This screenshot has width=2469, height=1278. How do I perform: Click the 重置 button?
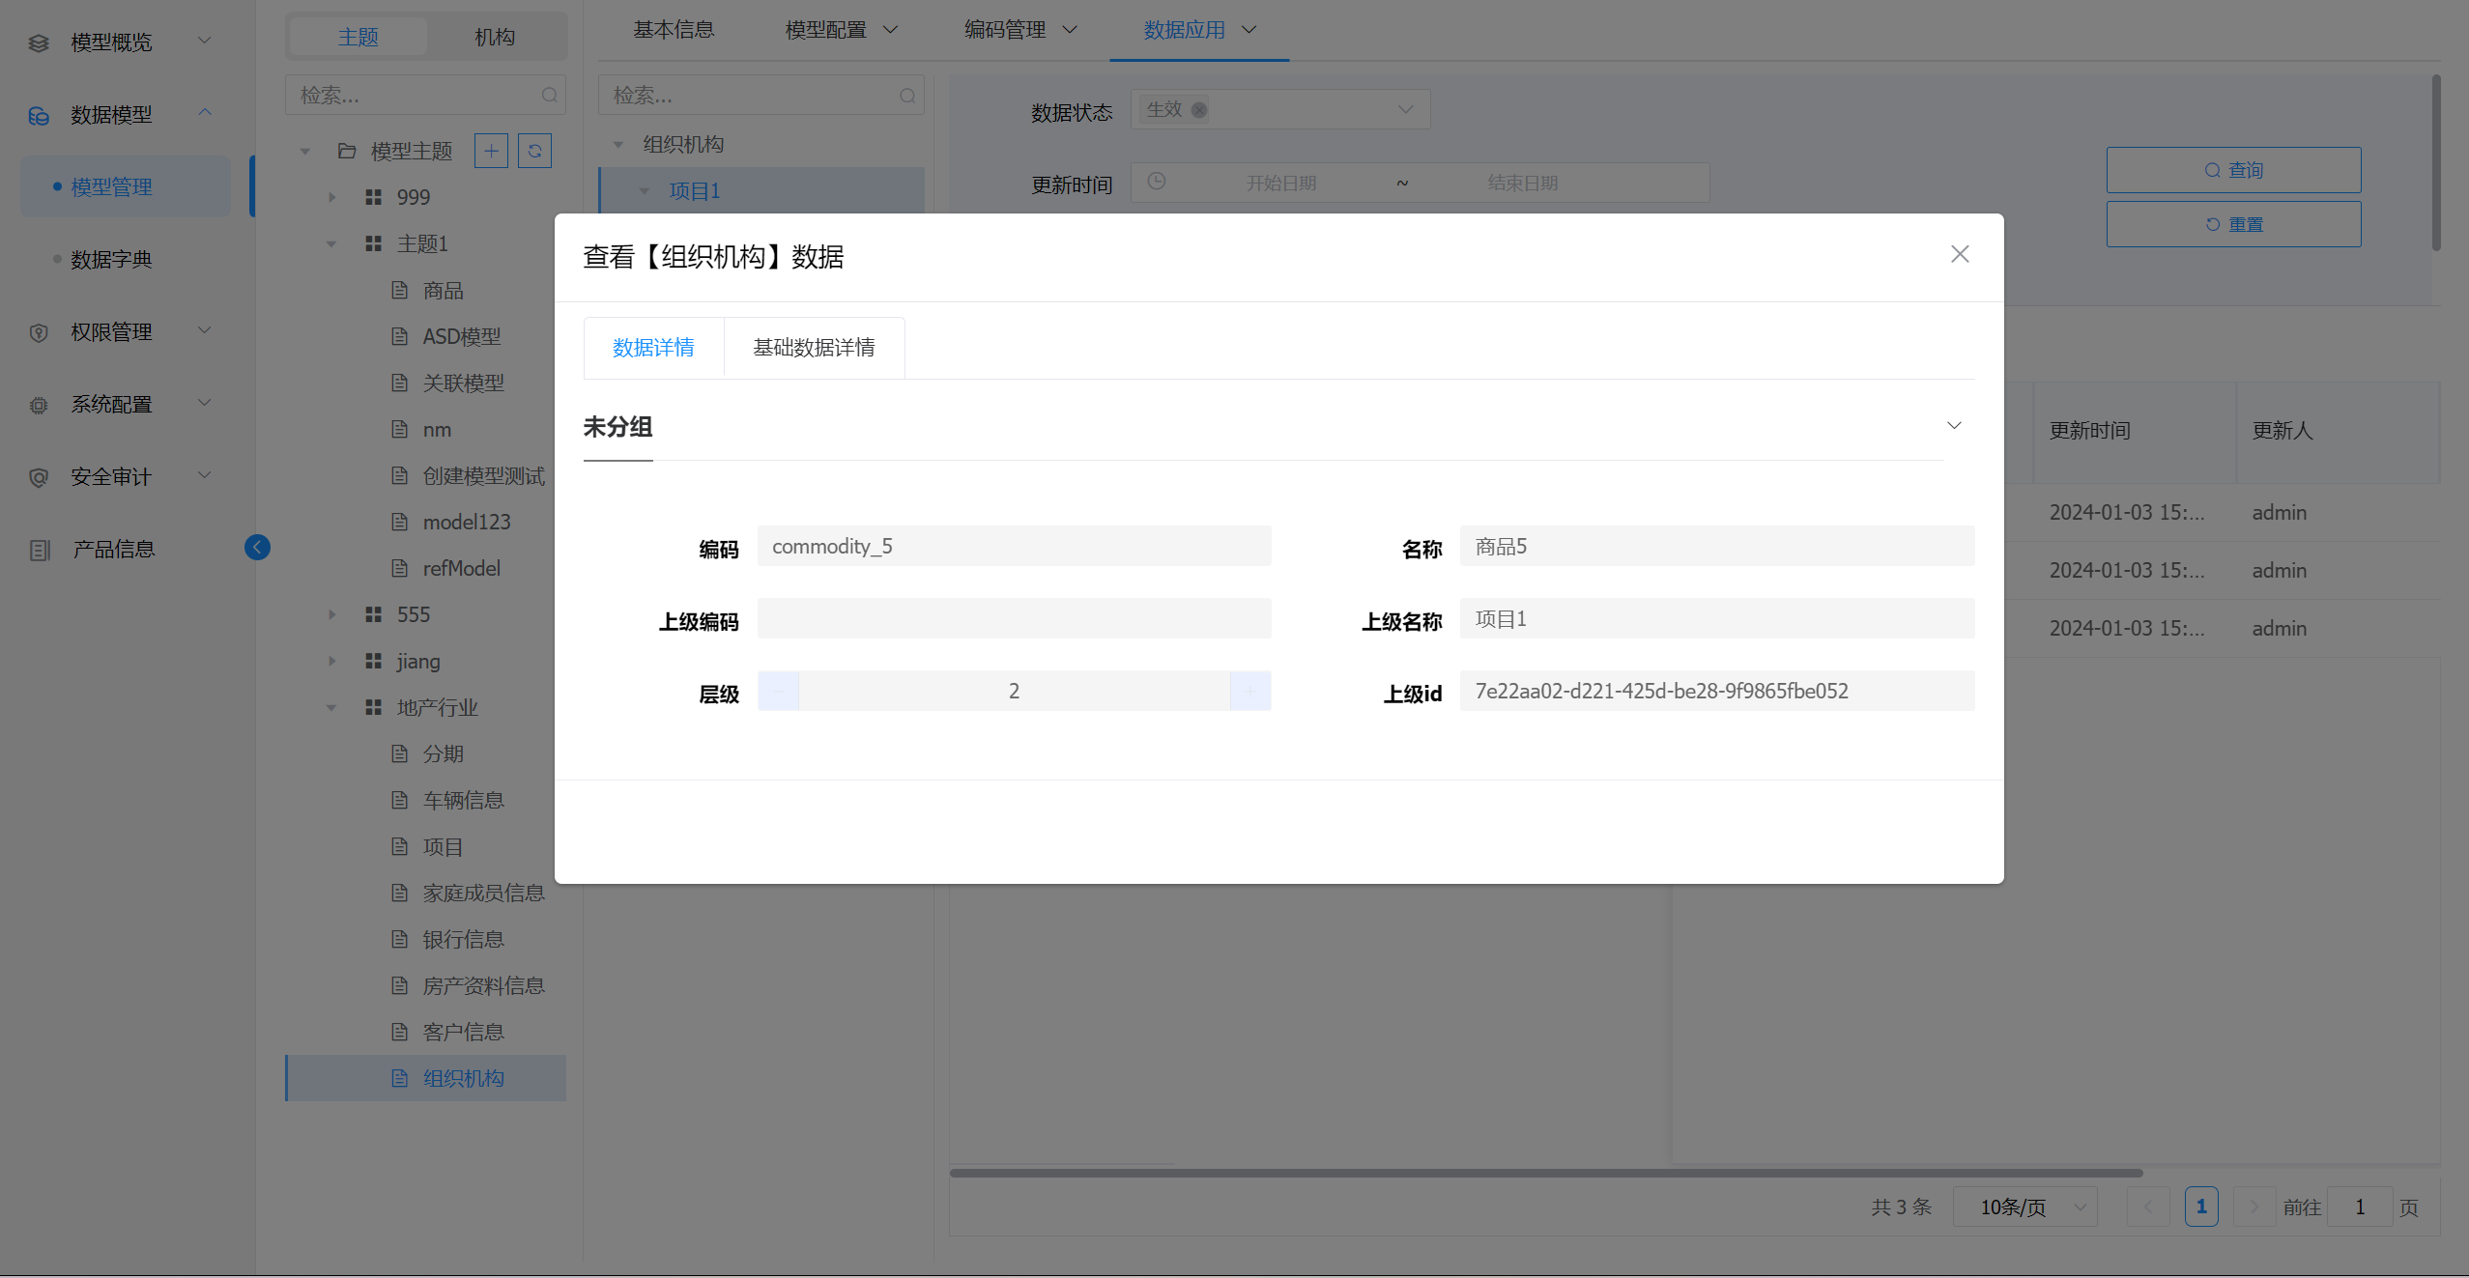[2233, 224]
